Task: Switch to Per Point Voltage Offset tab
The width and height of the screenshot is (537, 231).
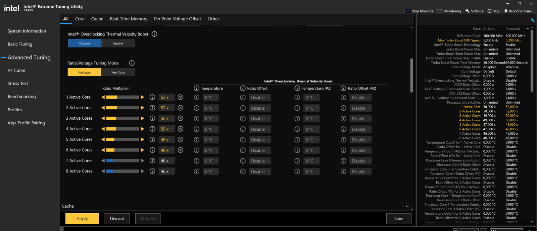Action: point(178,19)
